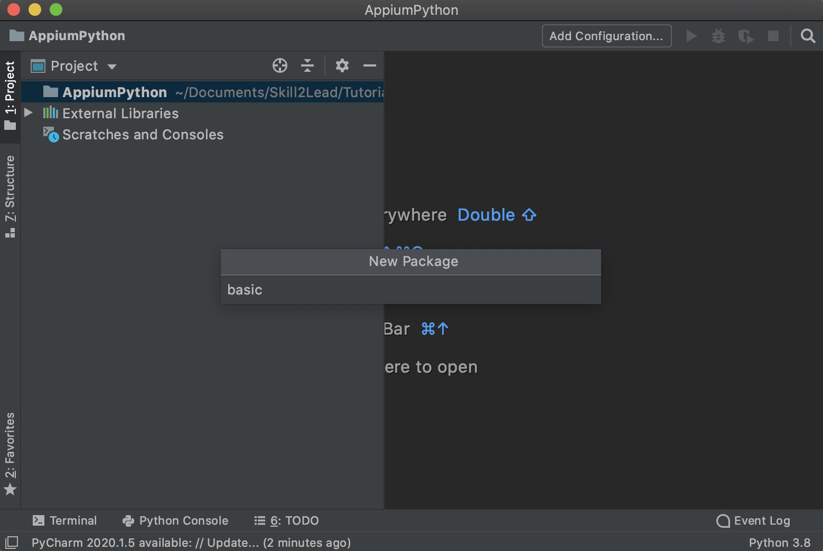Open Search Everywhere magnifier icon

coord(808,36)
